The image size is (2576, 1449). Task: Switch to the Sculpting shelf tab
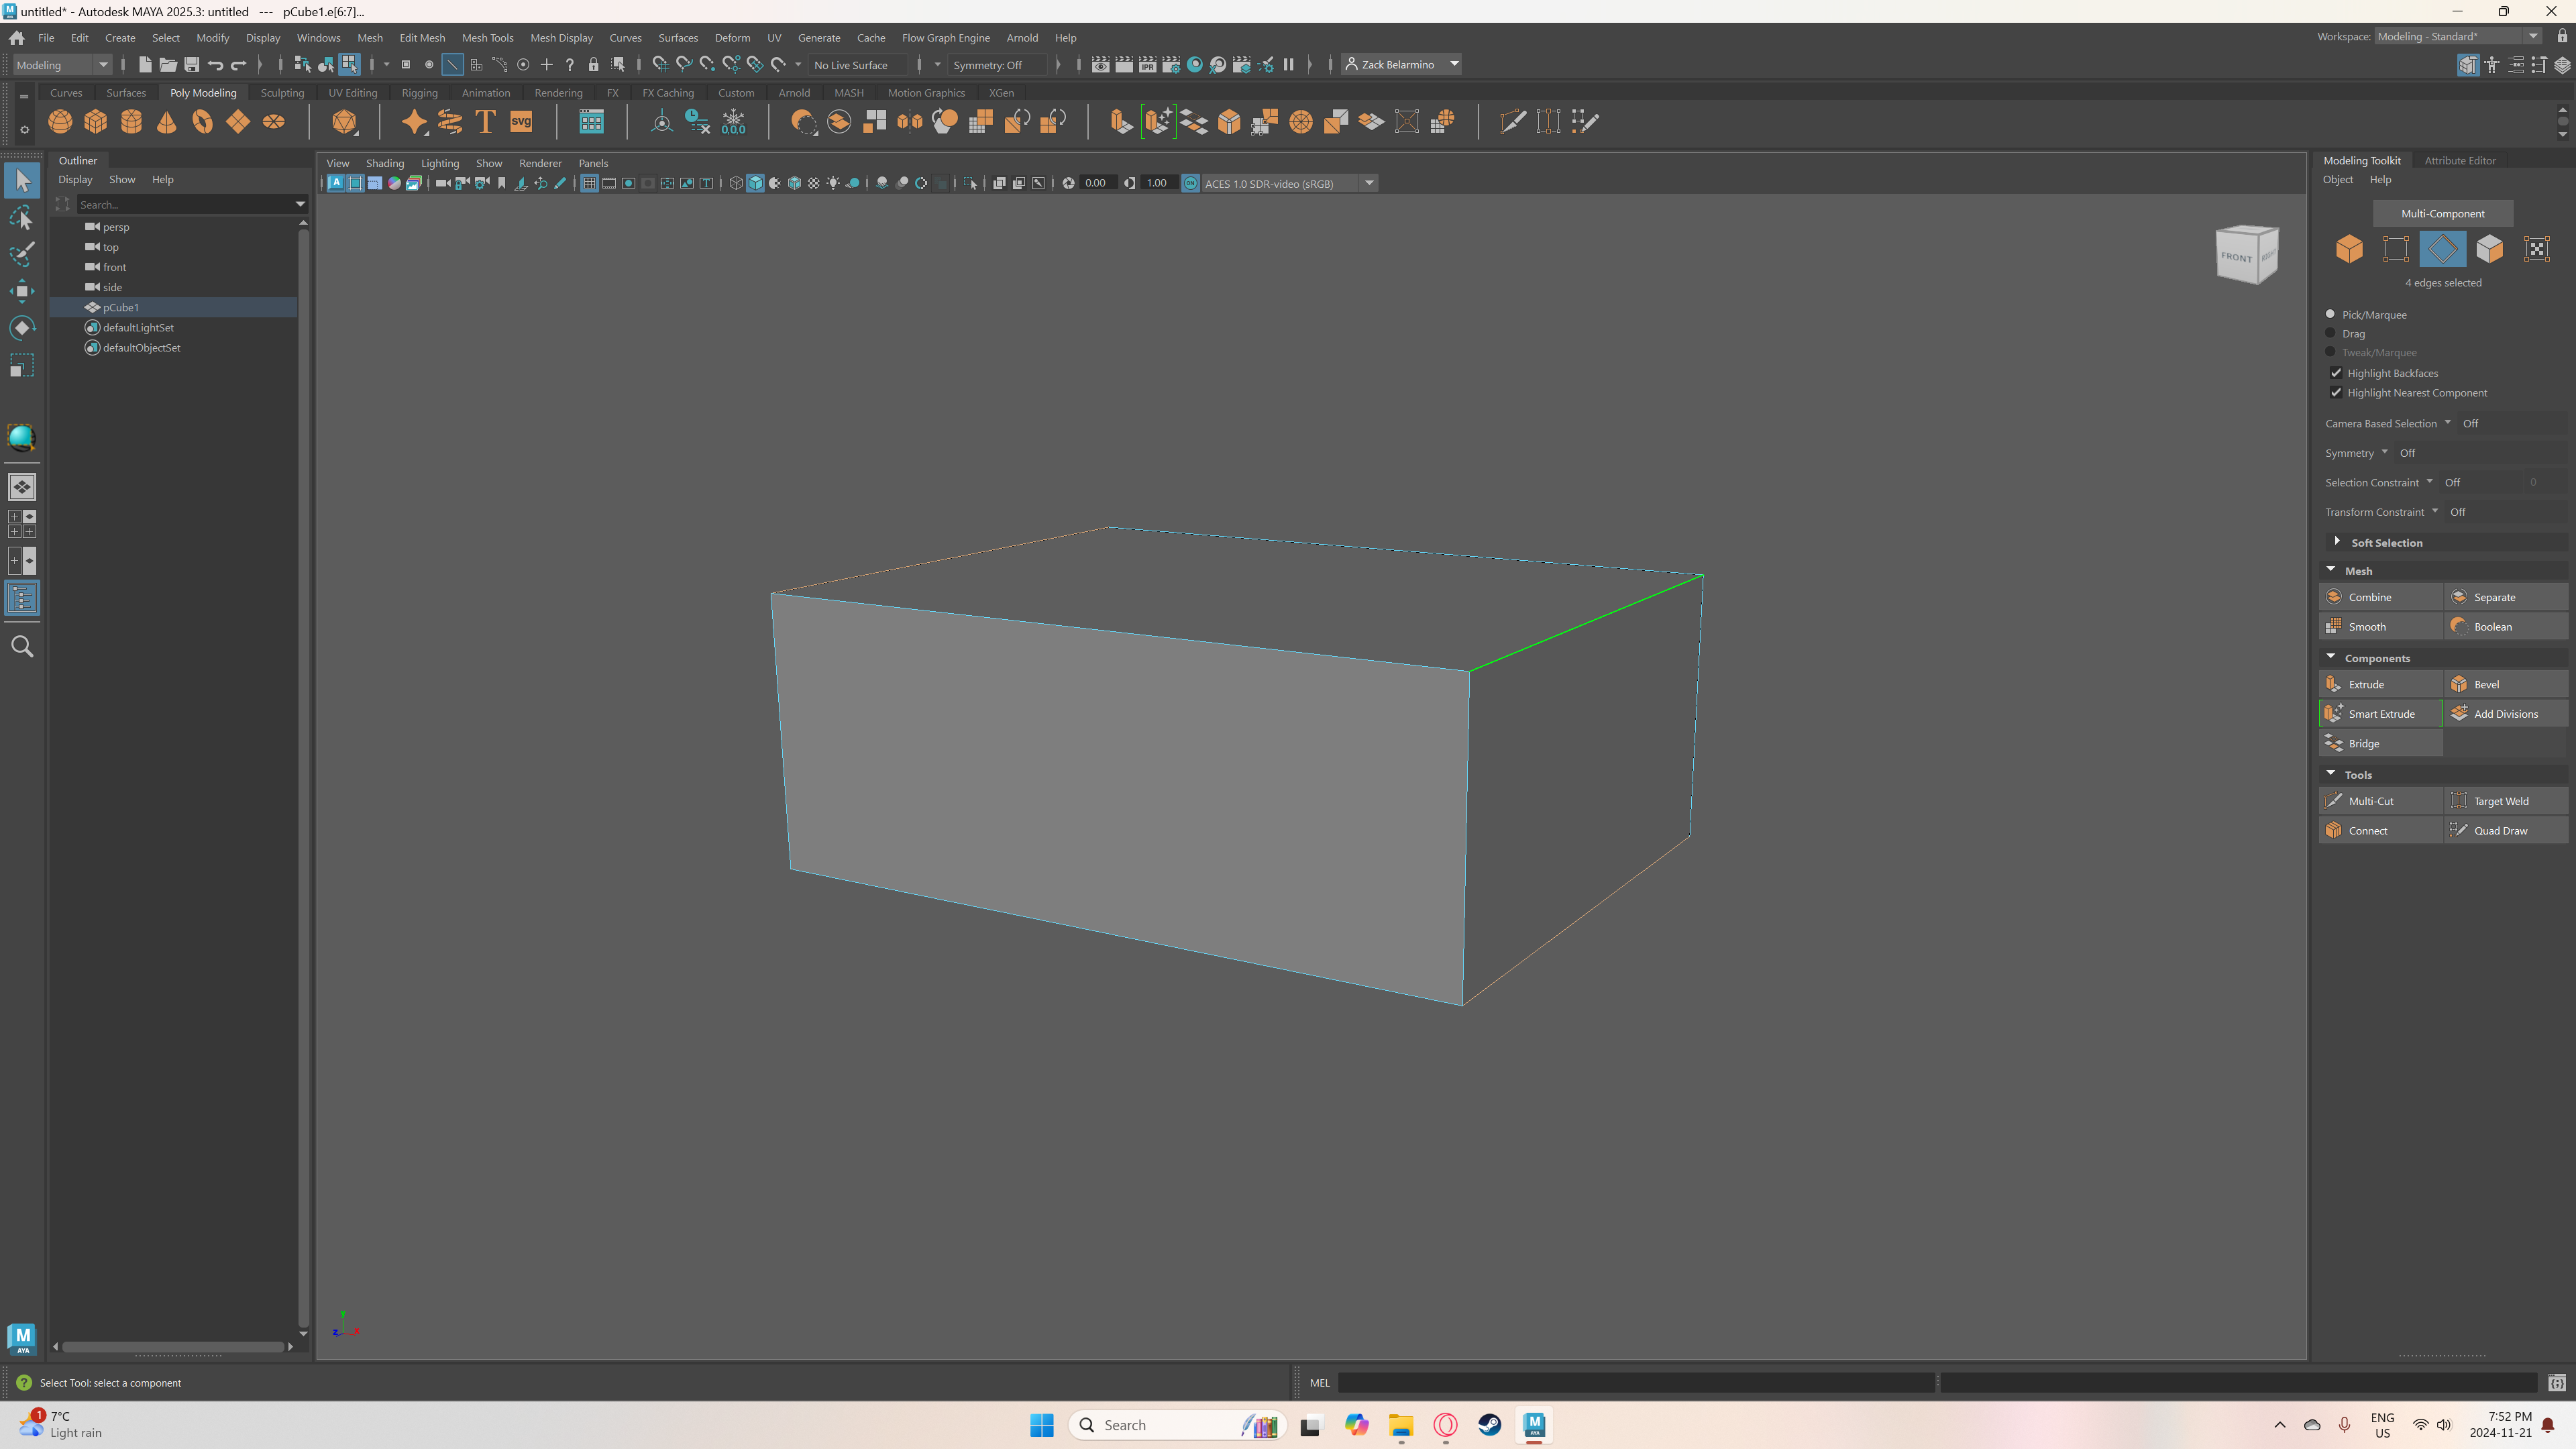[282, 93]
